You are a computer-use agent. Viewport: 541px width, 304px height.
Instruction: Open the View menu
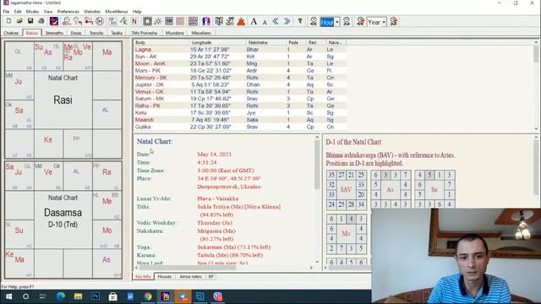[x=48, y=11]
